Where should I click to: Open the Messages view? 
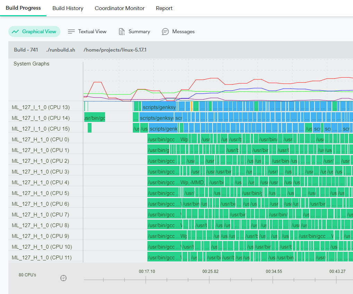[x=183, y=32]
